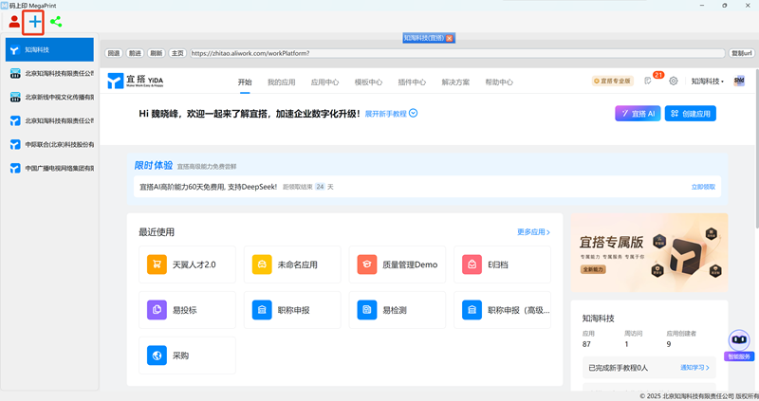Open the red user account icon
Viewport: 759px width, 401px height.
pos(14,21)
